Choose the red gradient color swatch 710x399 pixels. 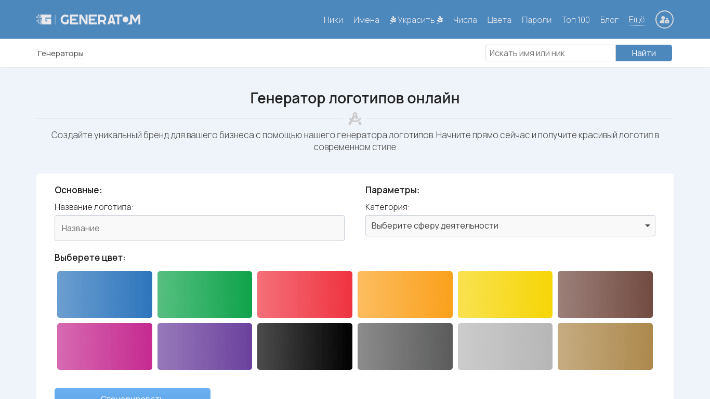click(x=305, y=295)
